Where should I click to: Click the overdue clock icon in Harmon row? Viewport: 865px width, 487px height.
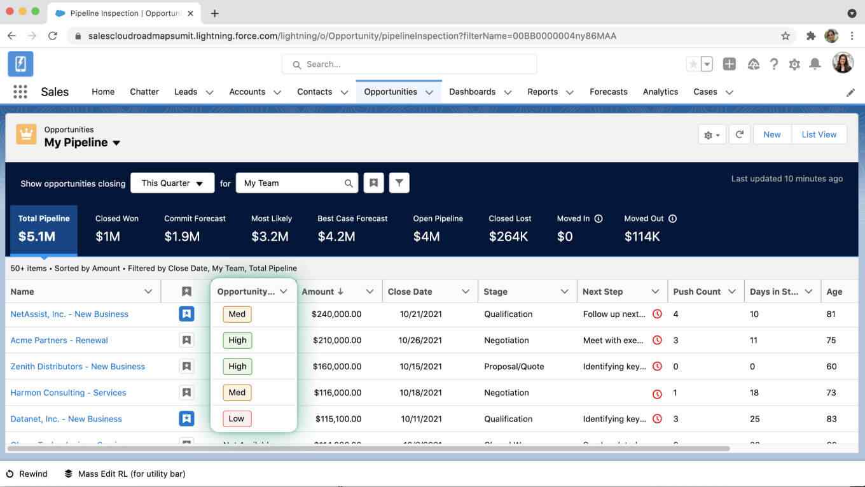click(657, 394)
